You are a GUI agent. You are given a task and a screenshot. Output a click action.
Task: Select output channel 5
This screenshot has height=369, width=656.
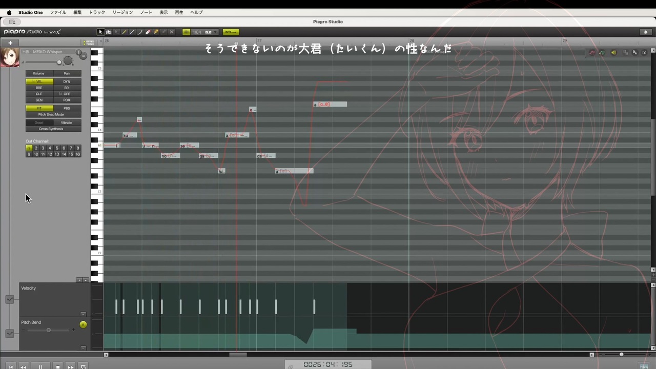point(57,148)
